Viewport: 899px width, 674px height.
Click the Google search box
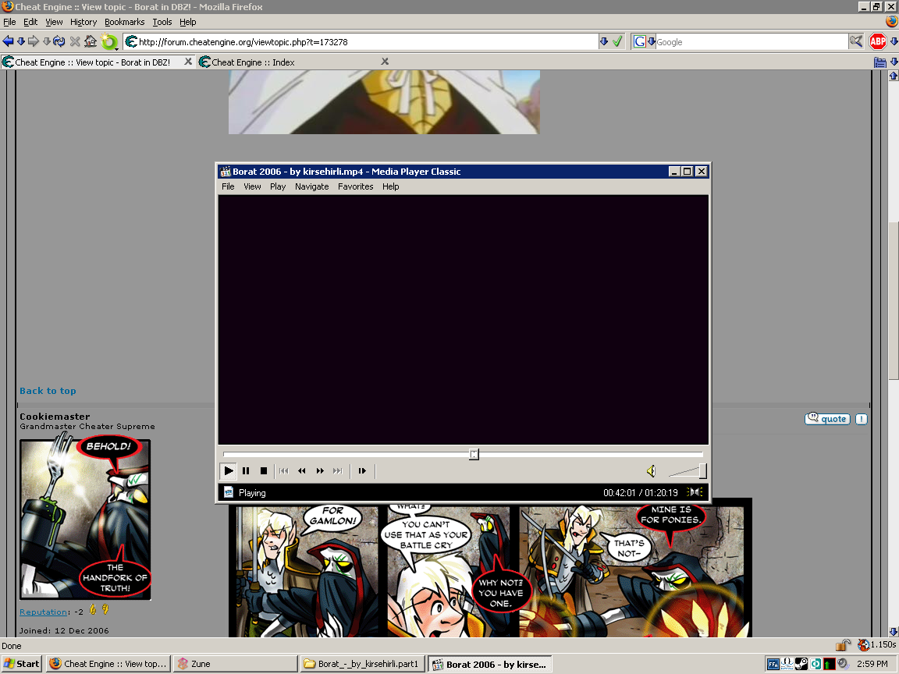coord(751,42)
